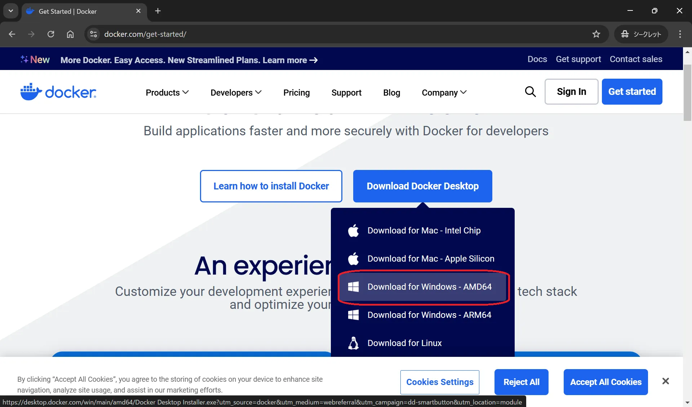Open Chrome three-dot menu
692x407 pixels.
click(x=680, y=34)
